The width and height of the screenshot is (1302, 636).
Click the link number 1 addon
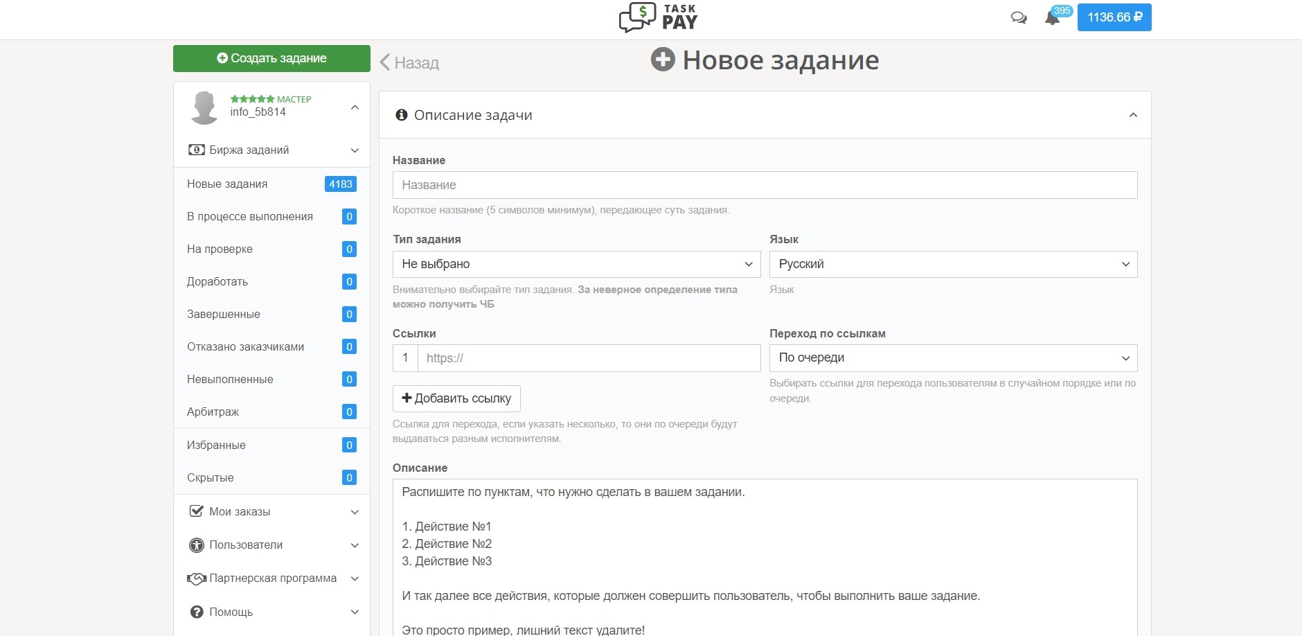tap(405, 358)
